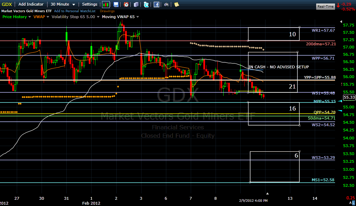The image size is (356, 206).
Task: Click the white triangle marker on time axis
Action: pyautogui.click(x=268, y=193)
